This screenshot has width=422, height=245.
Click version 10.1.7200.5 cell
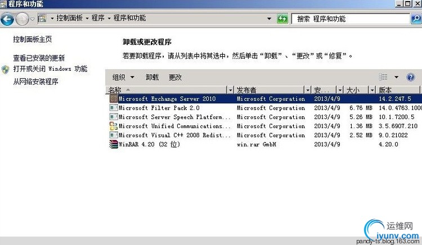[x=397, y=117]
